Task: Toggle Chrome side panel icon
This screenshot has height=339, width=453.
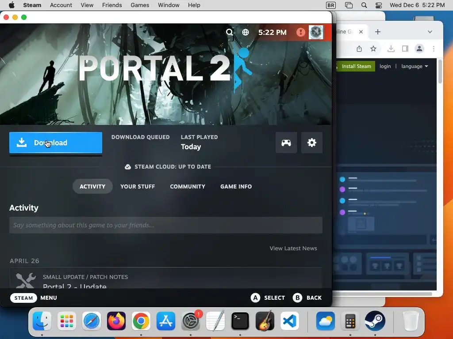Action: 405,49
